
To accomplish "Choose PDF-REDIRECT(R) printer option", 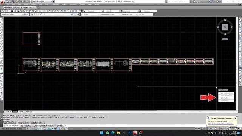I will point(226,93).
